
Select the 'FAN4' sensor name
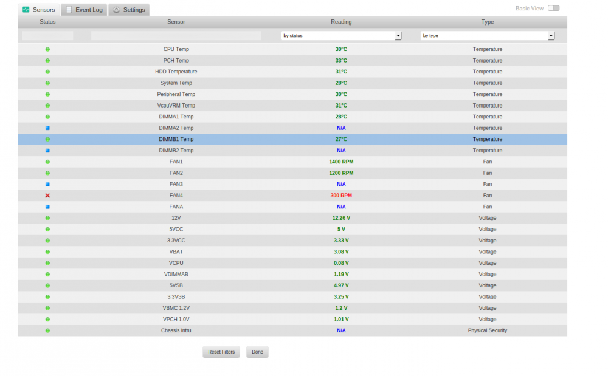pos(176,196)
